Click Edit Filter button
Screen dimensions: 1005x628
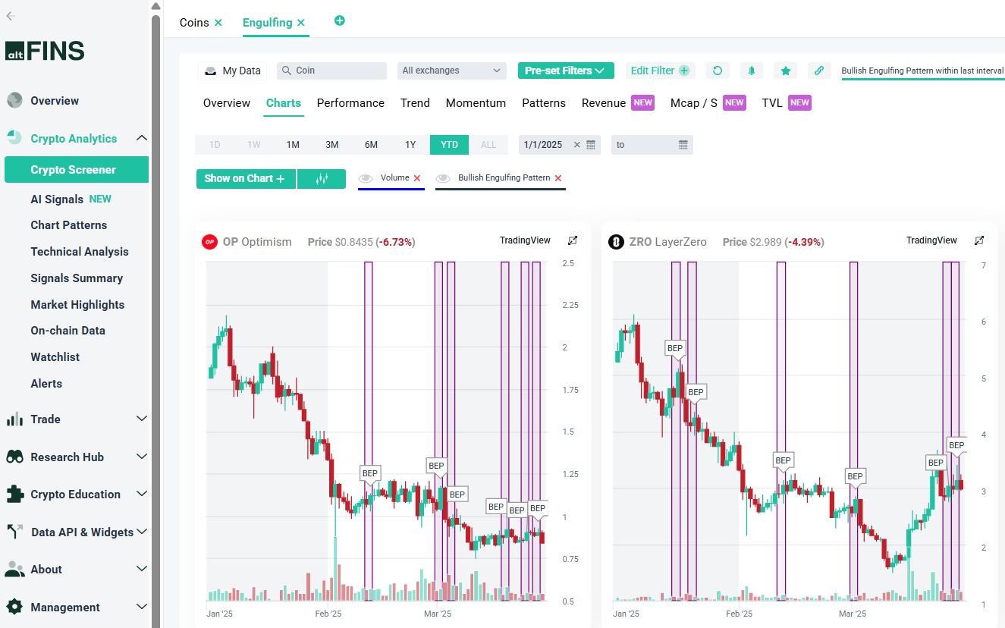[x=660, y=71]
